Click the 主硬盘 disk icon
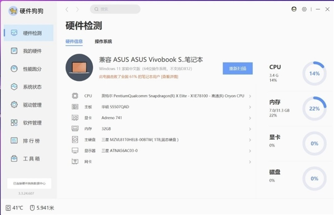 [x=75, y=139]
